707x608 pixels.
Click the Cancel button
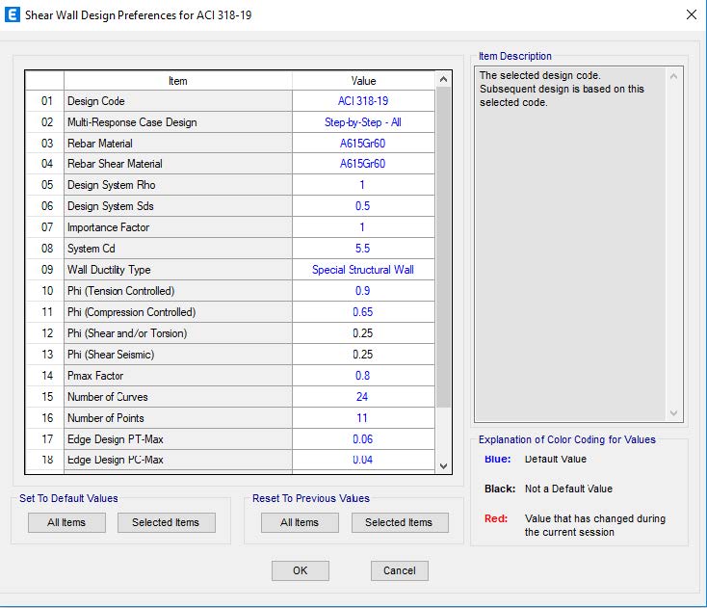[400, 570]
